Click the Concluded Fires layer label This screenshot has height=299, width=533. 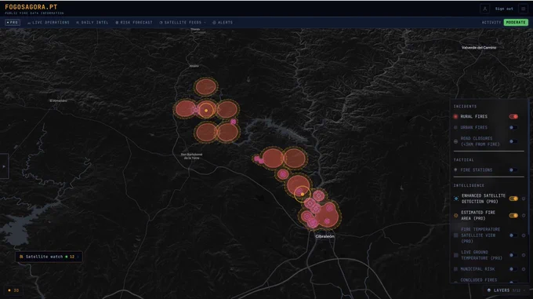(x=479, y=280)
